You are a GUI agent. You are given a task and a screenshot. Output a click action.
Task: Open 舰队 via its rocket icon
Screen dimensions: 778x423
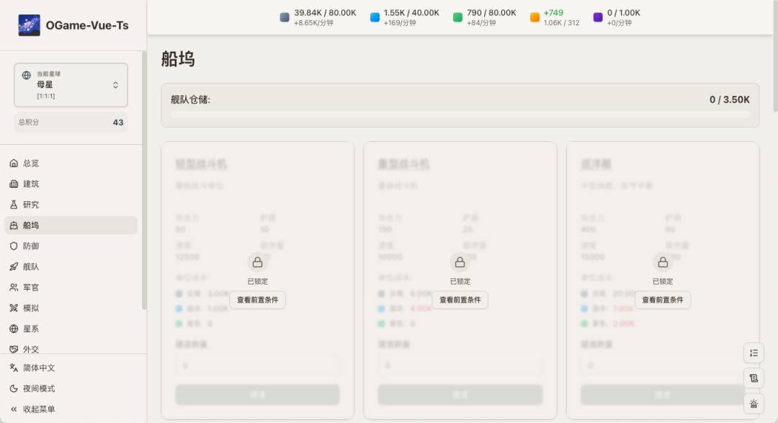14,267
